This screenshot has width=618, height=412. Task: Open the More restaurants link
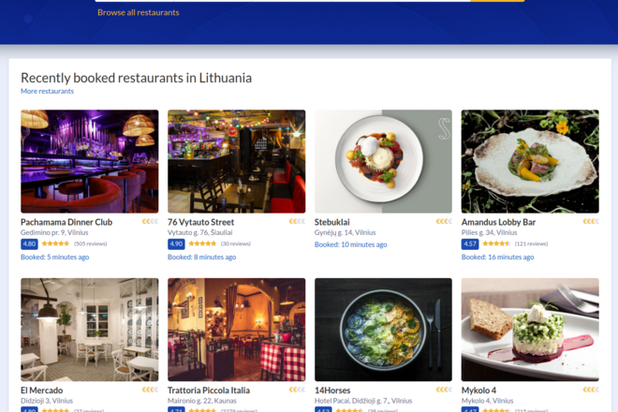(48, 91)
